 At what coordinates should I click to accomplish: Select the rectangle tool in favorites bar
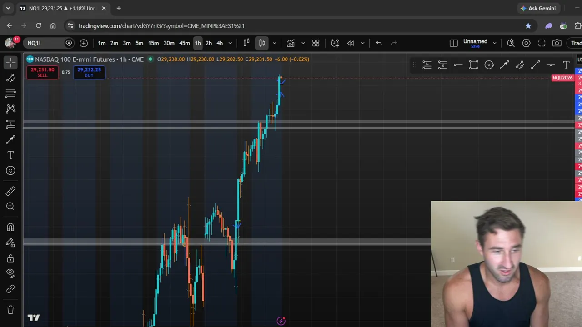[x=473, y=65]
